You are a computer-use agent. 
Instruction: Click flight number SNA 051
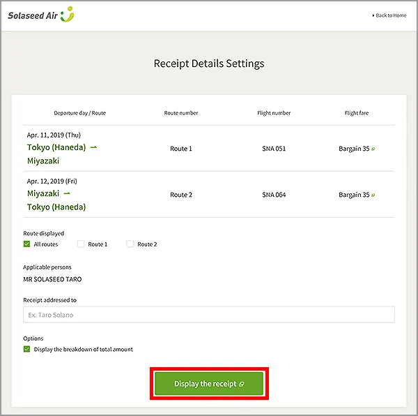pos(274,149)
